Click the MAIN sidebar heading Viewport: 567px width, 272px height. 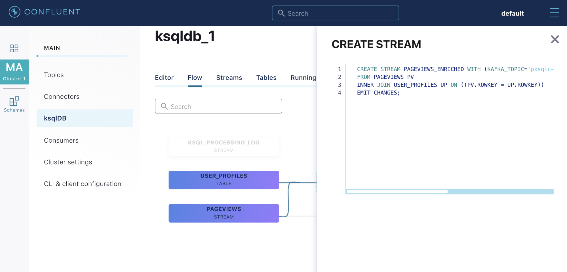coord(52,48)
